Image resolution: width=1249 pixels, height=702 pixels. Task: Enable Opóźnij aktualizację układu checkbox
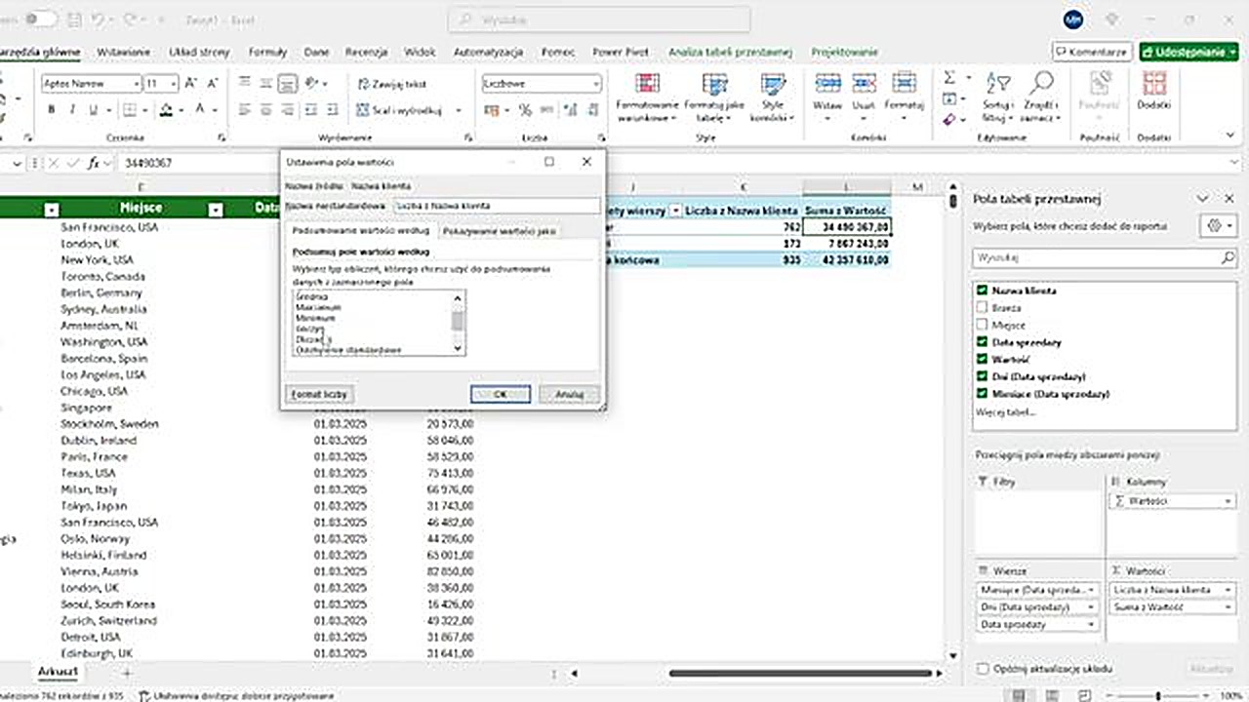(983, 669)
